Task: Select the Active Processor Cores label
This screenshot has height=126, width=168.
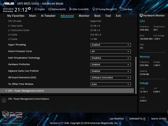Action: click(x=20, y=51)
